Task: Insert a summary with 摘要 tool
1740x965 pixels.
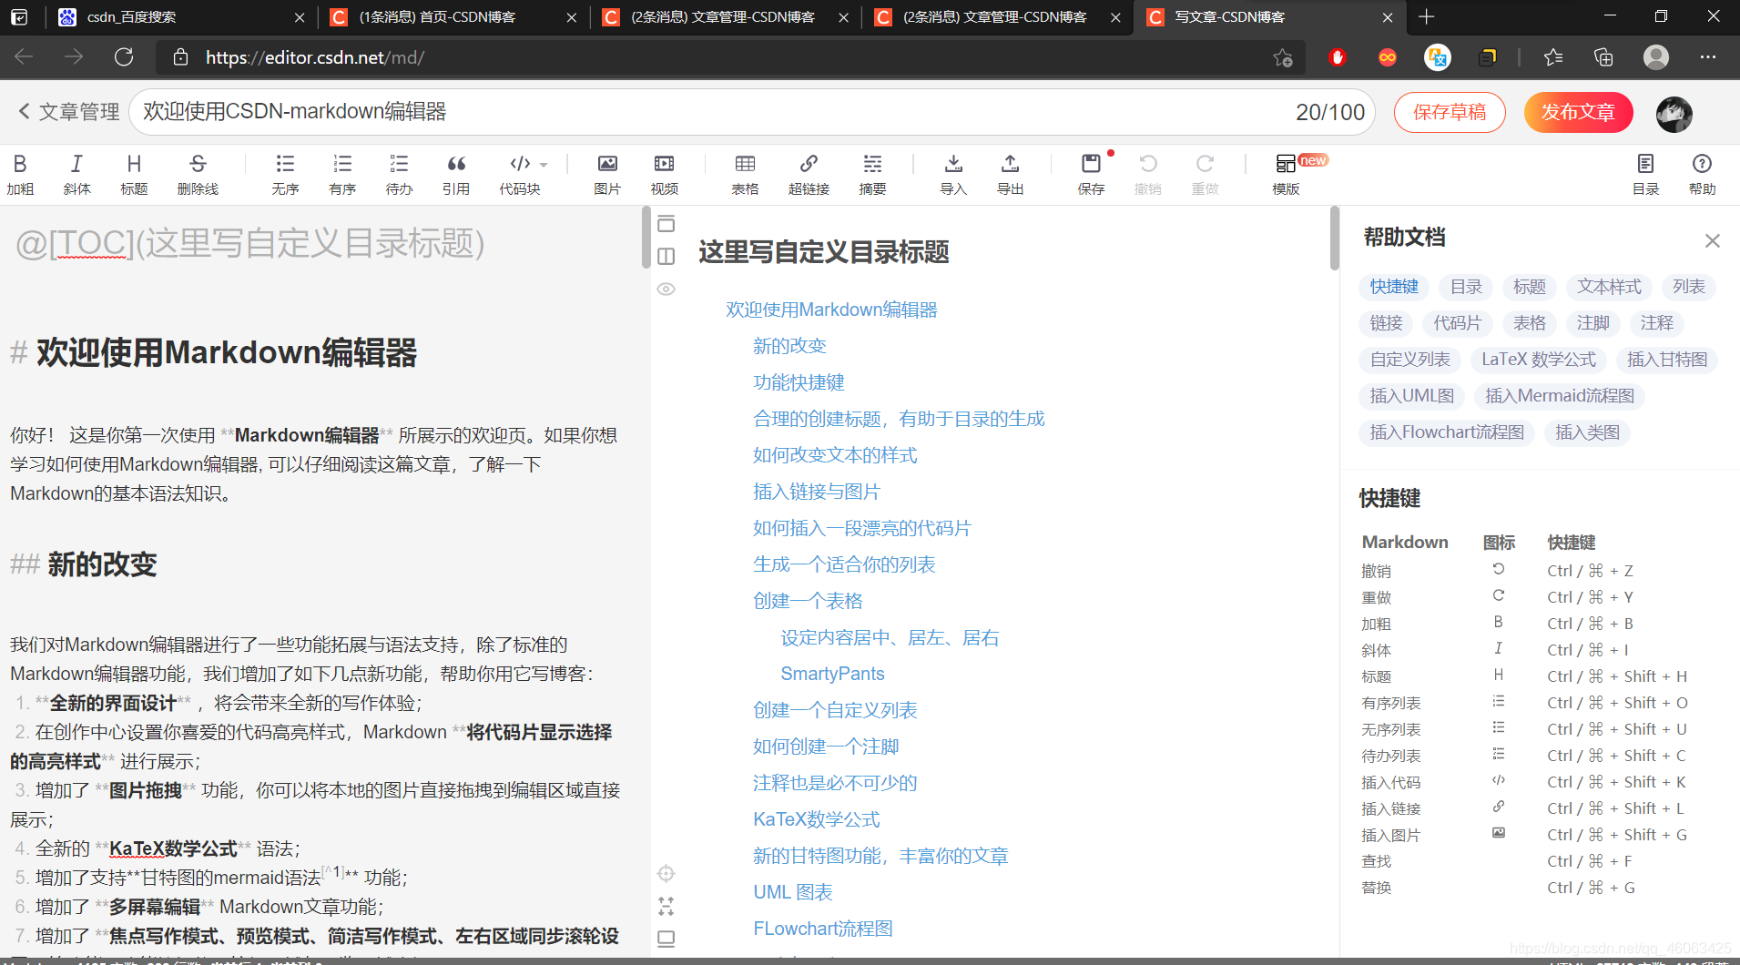Action: pyautogui.click(x=872, y=174)
